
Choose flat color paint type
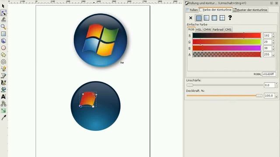pos(199,18)
